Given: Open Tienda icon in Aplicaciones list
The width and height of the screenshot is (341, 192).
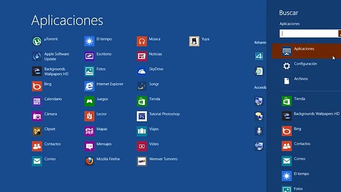Looking at the screenshot, I should coord(142,101).
